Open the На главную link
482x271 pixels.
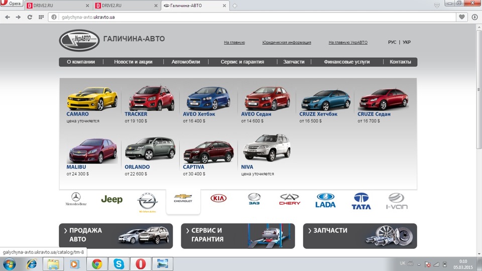(x=234, y=42)
